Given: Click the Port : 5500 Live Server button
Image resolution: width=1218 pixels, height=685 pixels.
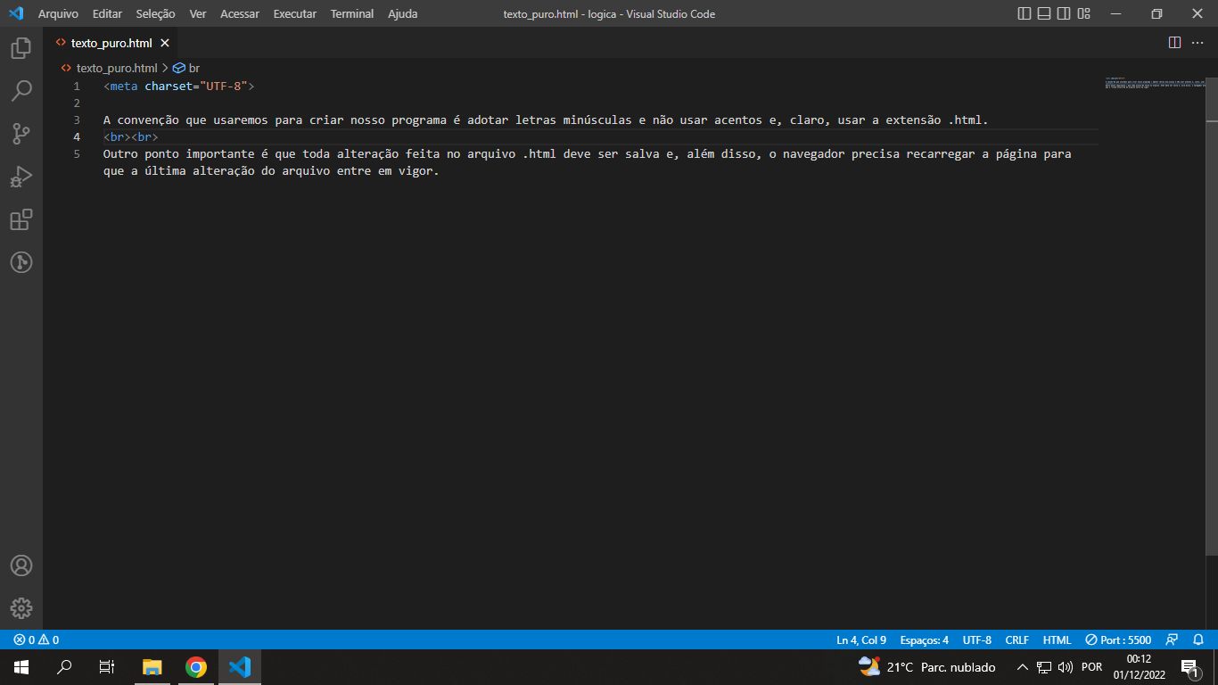Looking at the screenshot, I should click(1118, 640).
